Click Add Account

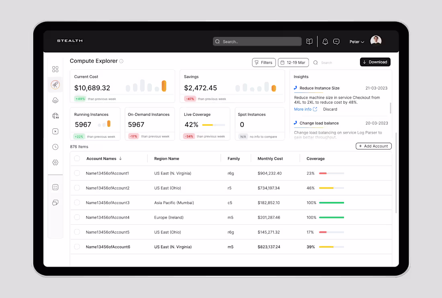click(x=373, y=146)
